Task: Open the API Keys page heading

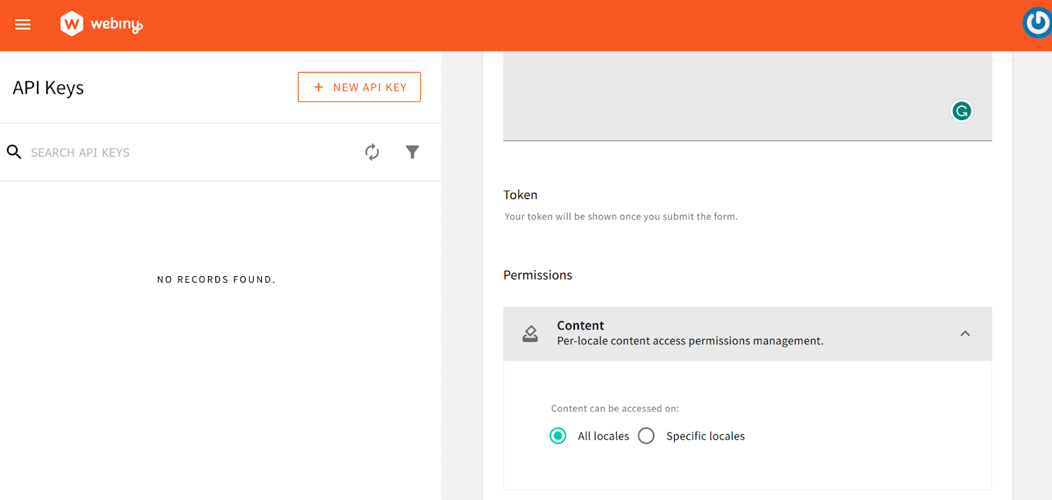Action: click(48, 87)
